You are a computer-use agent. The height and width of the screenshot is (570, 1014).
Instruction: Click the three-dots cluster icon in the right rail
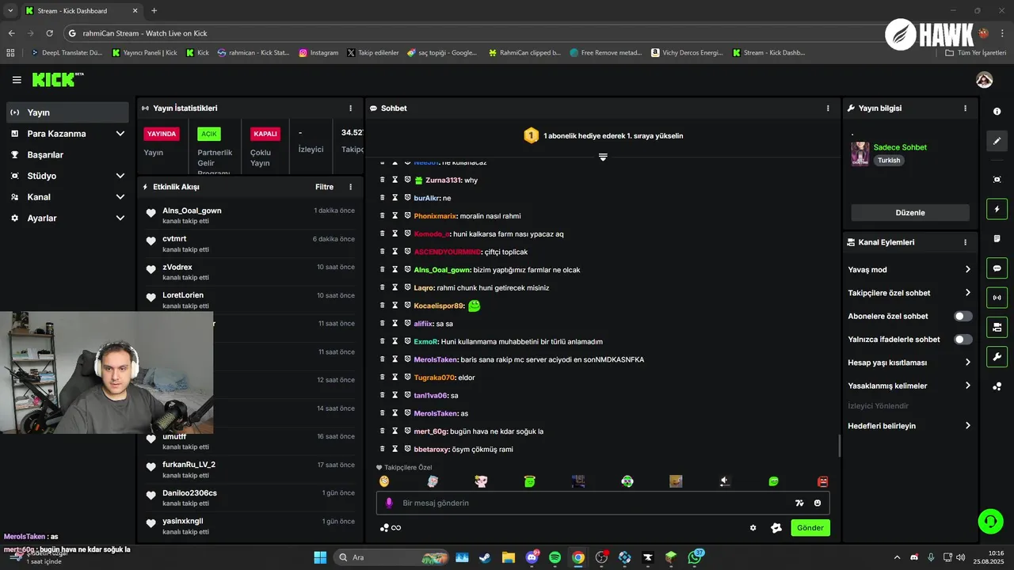pos(997,386)
